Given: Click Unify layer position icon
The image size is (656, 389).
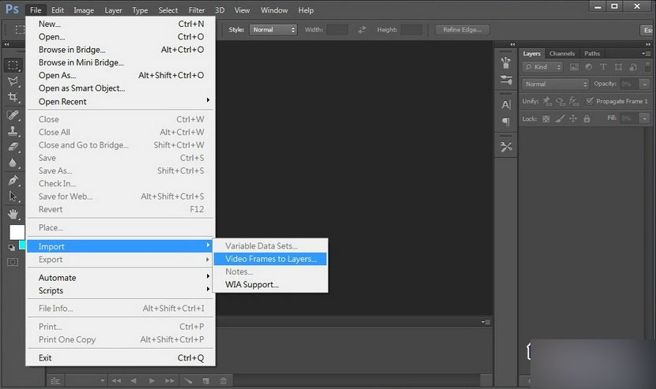Looking at the screenshot, I should coord(547,101).
